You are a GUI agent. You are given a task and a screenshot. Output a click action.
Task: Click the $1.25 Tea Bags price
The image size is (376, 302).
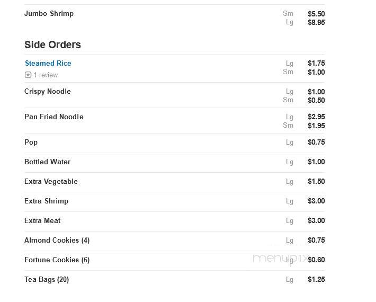point(316,279)
